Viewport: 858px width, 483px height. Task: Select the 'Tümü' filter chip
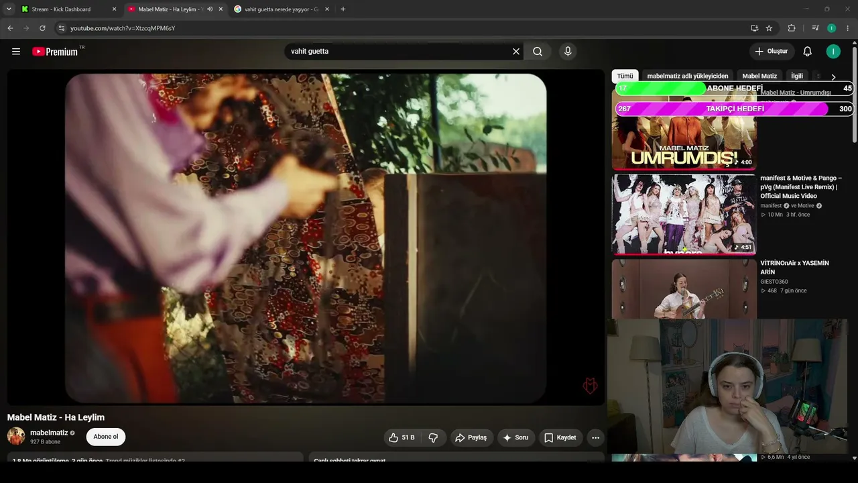[x=625, y=76]
